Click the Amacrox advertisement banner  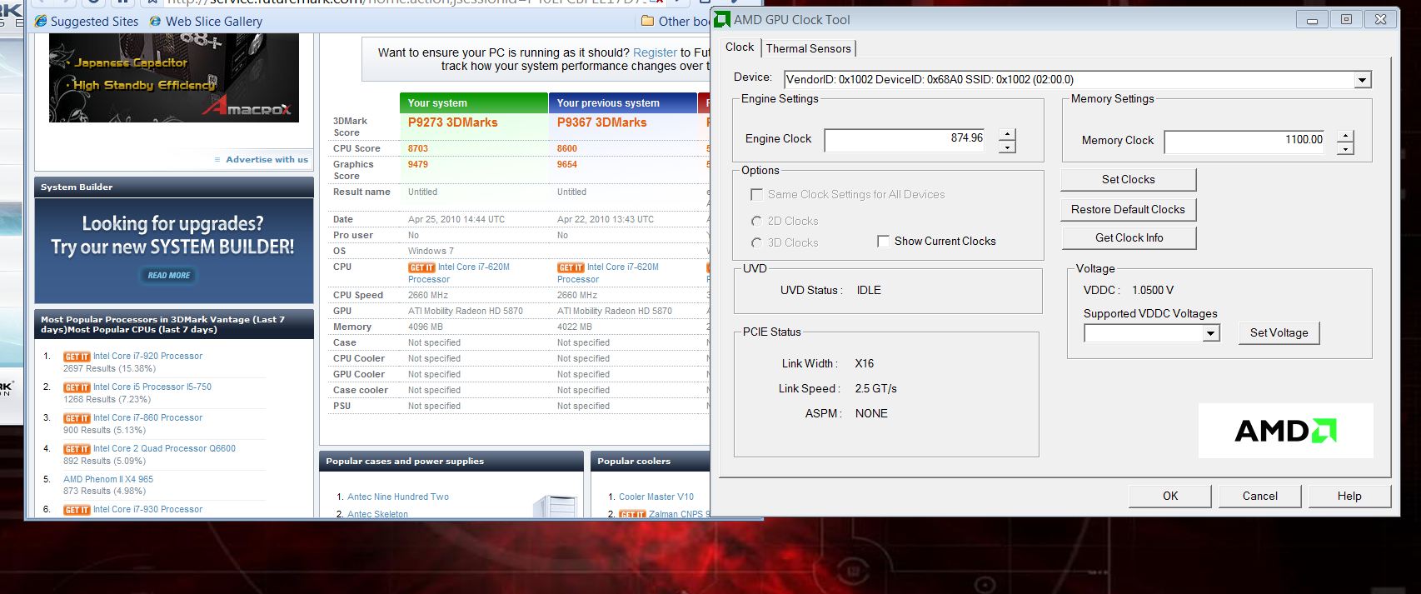click(x=174, y=77)
